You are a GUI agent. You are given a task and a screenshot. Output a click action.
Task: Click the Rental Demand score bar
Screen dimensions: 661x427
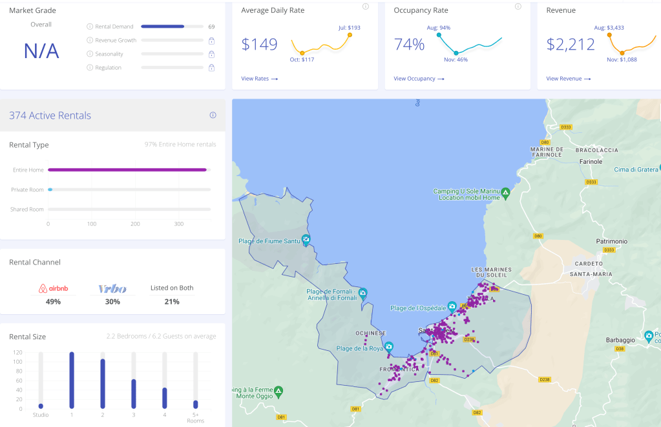click(163, 26)
